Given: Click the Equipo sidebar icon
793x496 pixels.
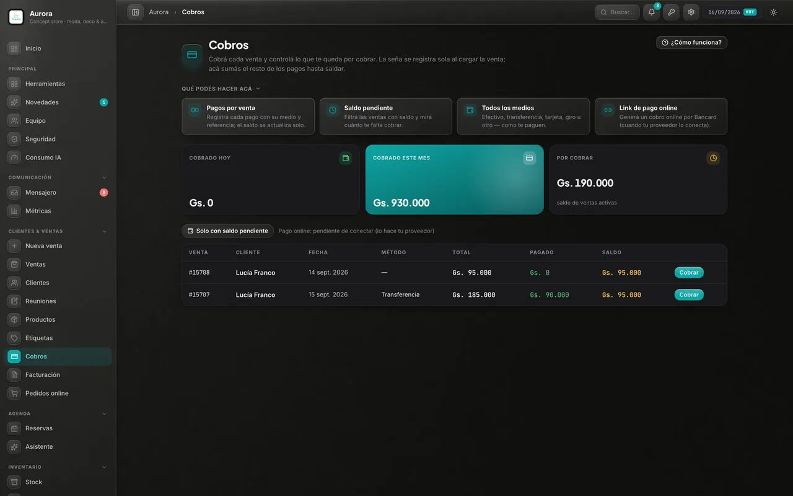Looking at the screenshot, I should pos(14,121).
